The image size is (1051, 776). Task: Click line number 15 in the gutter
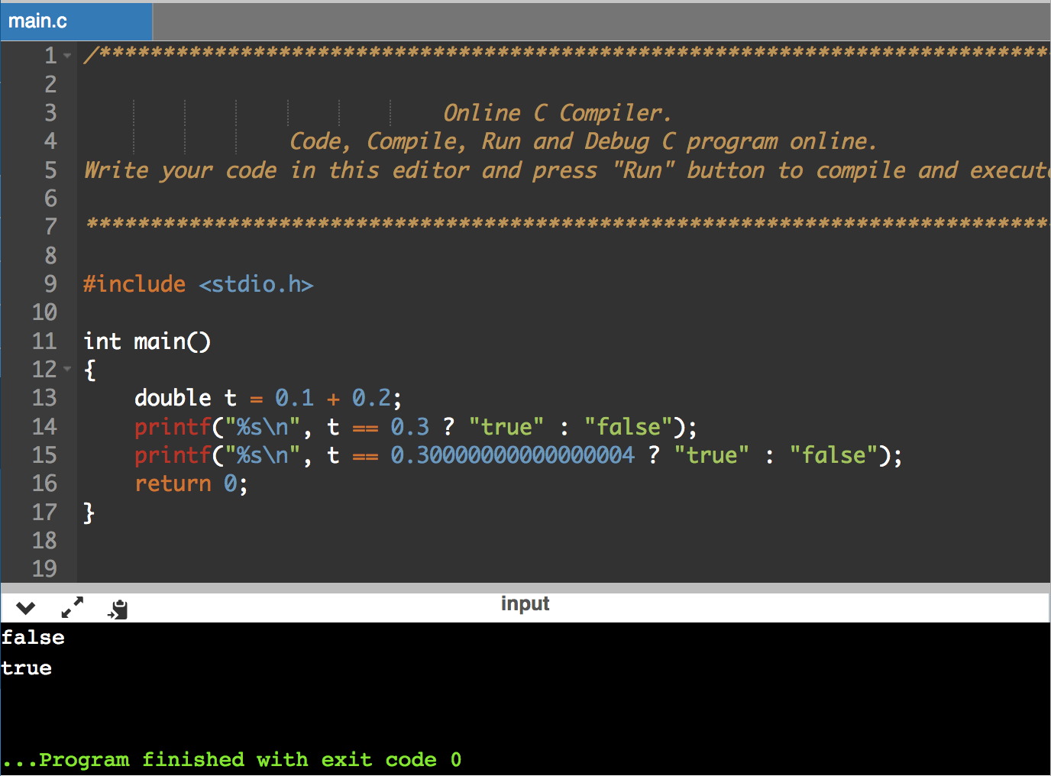click(x=44, y=455)
